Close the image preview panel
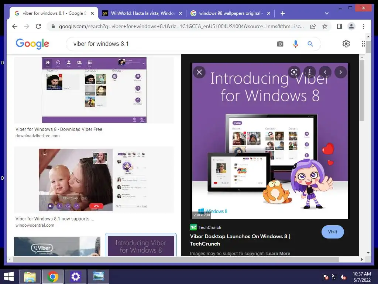This screenshot has width=378, height=284. (199, 72)
